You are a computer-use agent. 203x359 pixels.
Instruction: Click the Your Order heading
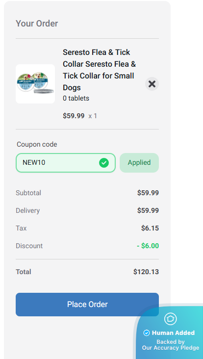pyautogui.click(x=37, y=24)
